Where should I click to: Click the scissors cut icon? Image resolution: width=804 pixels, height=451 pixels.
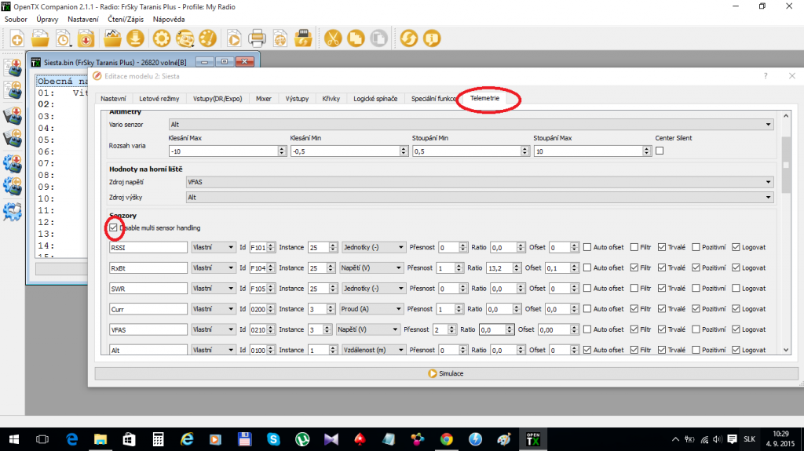(333, 38)
